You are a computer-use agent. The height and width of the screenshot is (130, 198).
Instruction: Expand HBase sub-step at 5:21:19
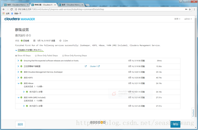24,92
